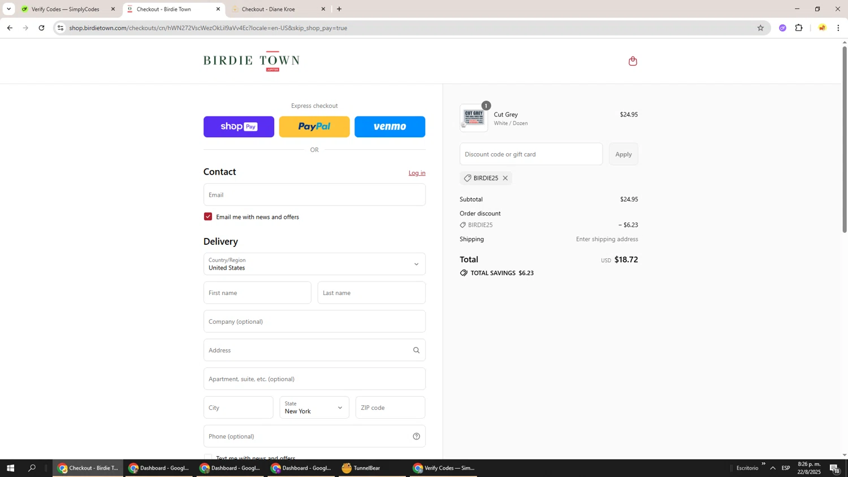The height and width of the screenshot is (477, 848).
Task: Focus the Company (optional) field
Action: (314, 322)
